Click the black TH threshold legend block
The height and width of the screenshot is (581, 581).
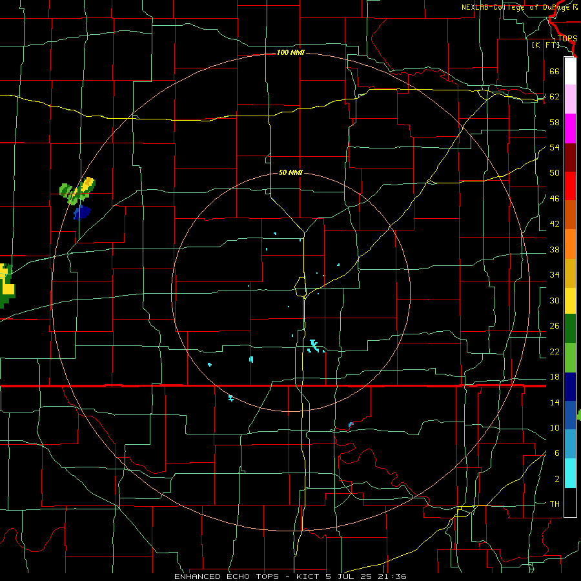click(570, 502)
